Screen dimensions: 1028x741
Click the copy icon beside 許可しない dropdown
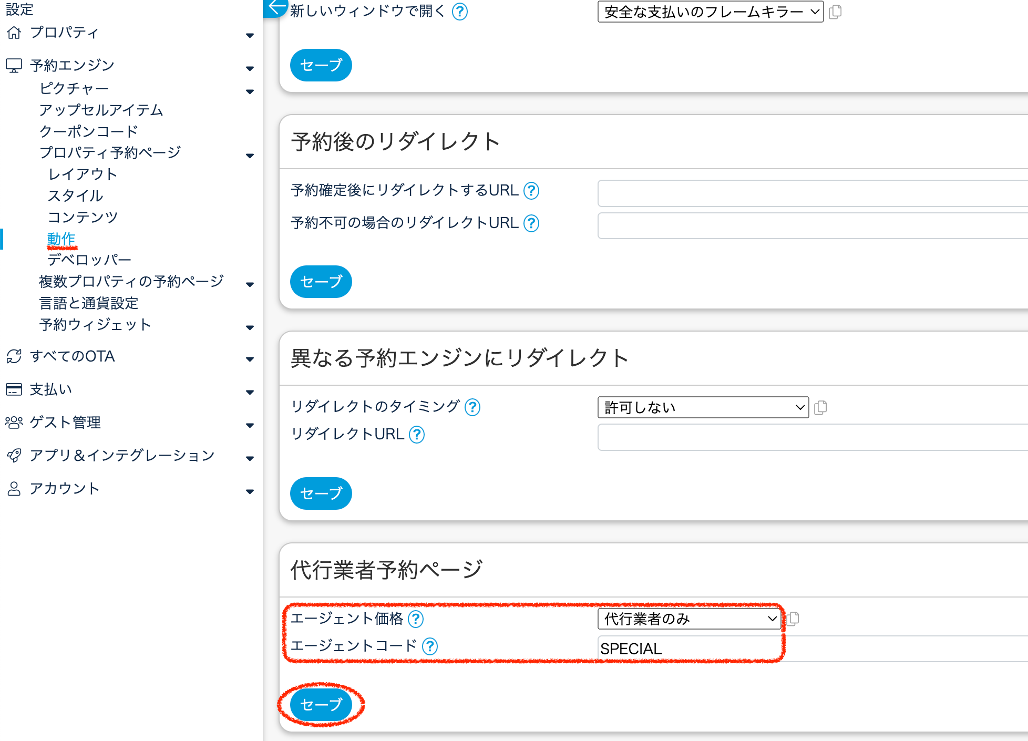(x=820, y=408)
